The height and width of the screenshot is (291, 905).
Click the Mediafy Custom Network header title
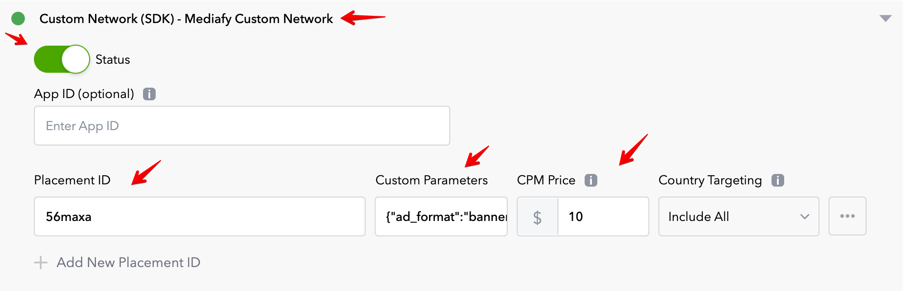[x=186, y=19]
